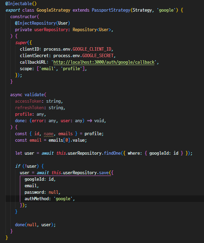Click the Repository<User> type annotation
The width and height of the screenshot is (204, 243).
[92, 29]
